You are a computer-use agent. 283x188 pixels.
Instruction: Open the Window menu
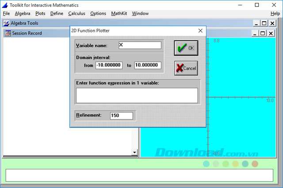140,14
